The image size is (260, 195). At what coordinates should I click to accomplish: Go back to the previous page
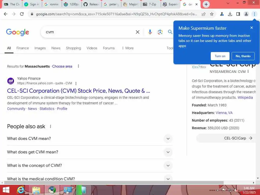coord(6,14)
